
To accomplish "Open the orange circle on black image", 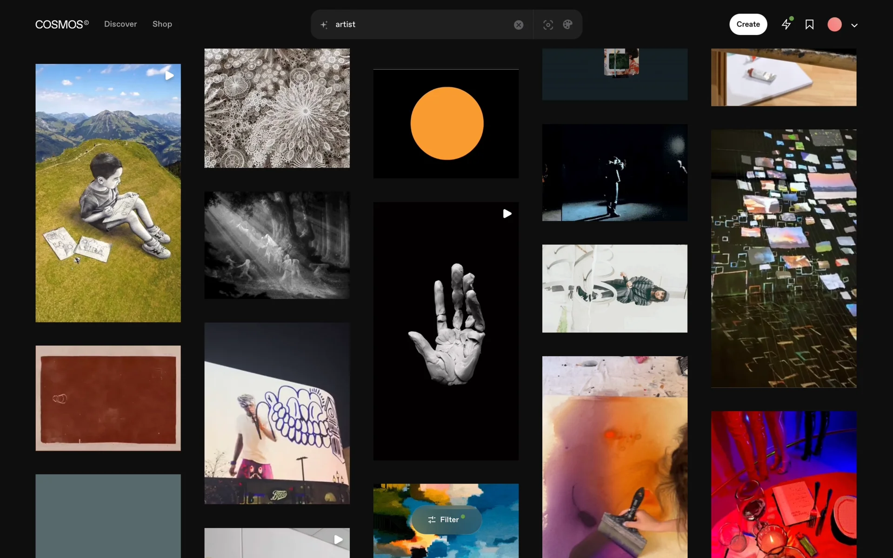I will 446,124.
